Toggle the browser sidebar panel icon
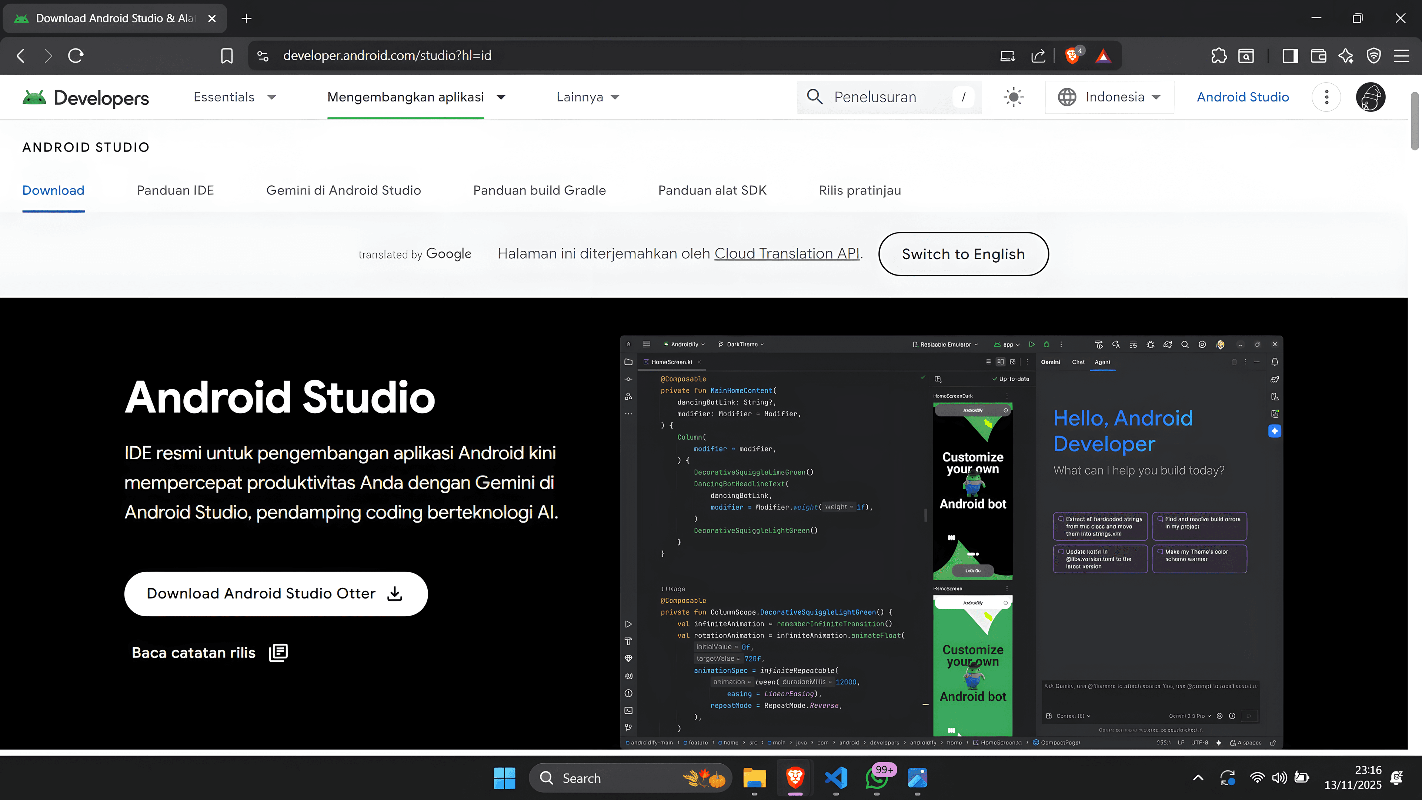The width and height of the screenshot is (1422, 800). click(x=1290, y=56)
